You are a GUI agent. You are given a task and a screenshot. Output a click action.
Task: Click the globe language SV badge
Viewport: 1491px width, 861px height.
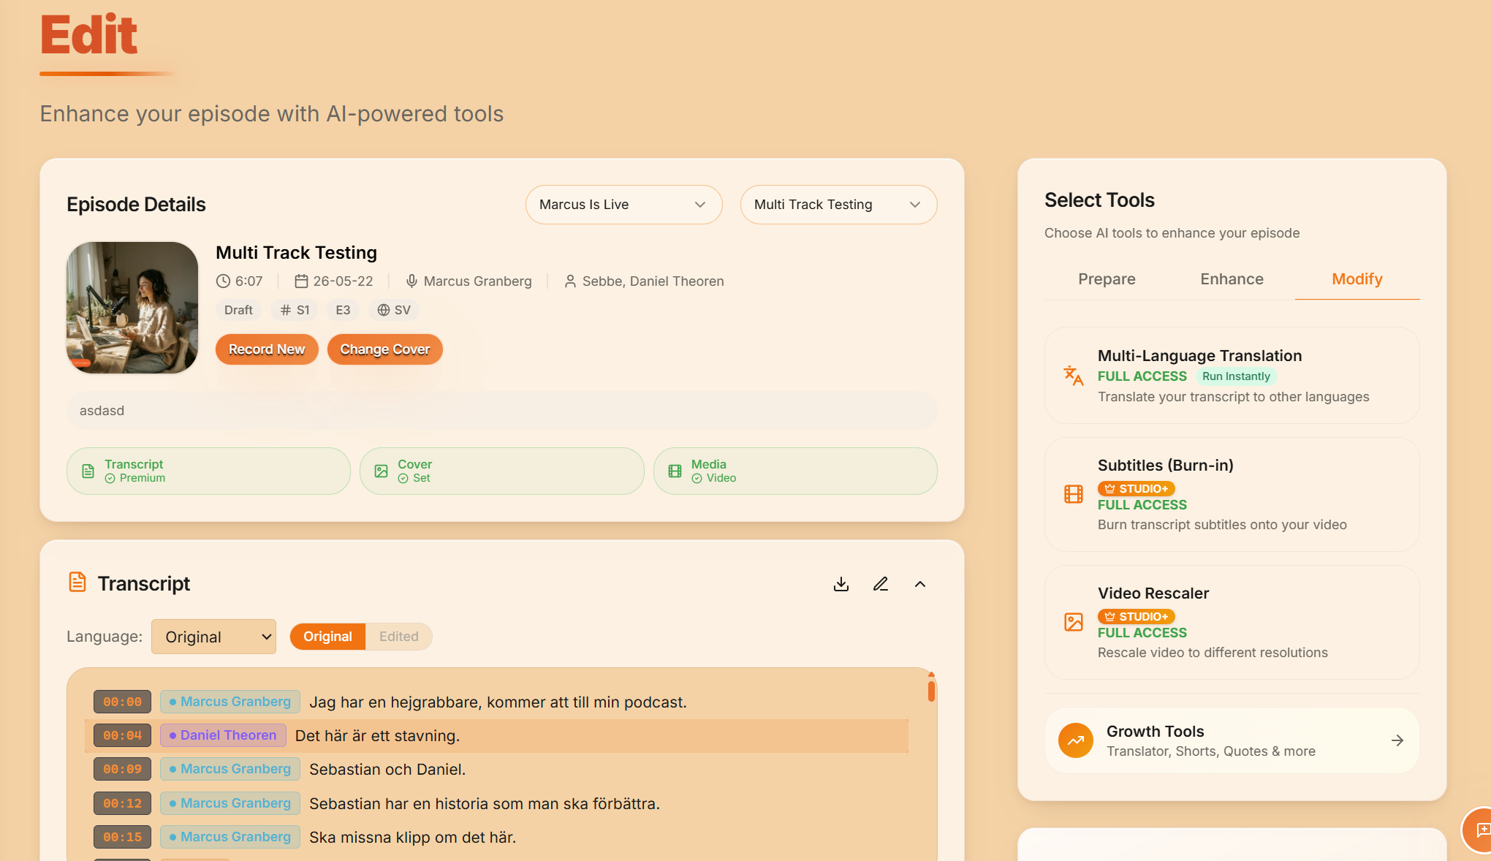coord(394,310)
